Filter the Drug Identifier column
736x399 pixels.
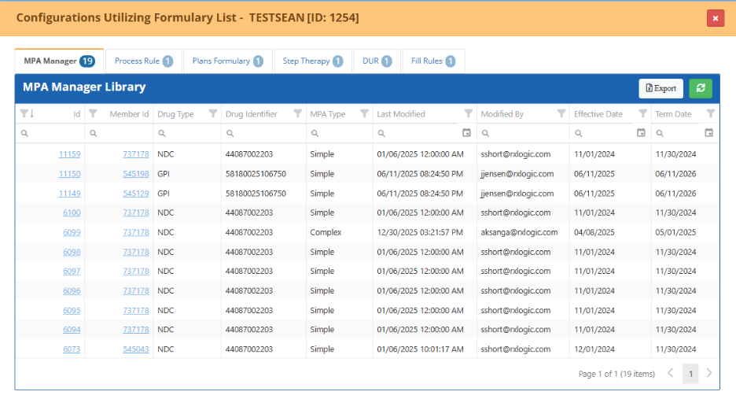tap(297, 114)
